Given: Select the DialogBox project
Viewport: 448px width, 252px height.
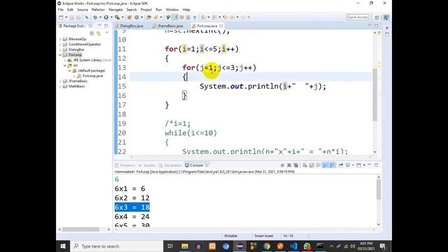Looking at the screenshot, I should click(x=76, y=50).
